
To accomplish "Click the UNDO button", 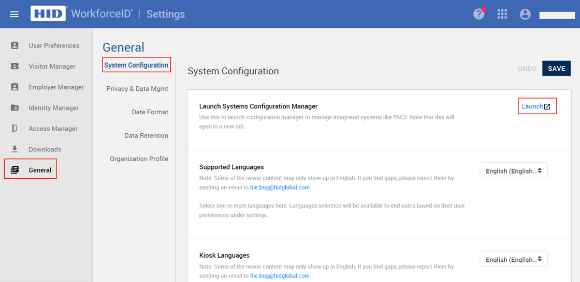I will pos(527,69).
